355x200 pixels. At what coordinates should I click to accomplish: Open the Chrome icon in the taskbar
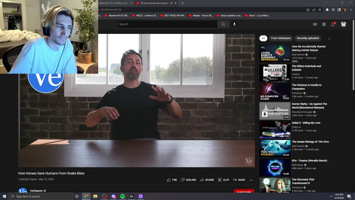coord(87,196)
